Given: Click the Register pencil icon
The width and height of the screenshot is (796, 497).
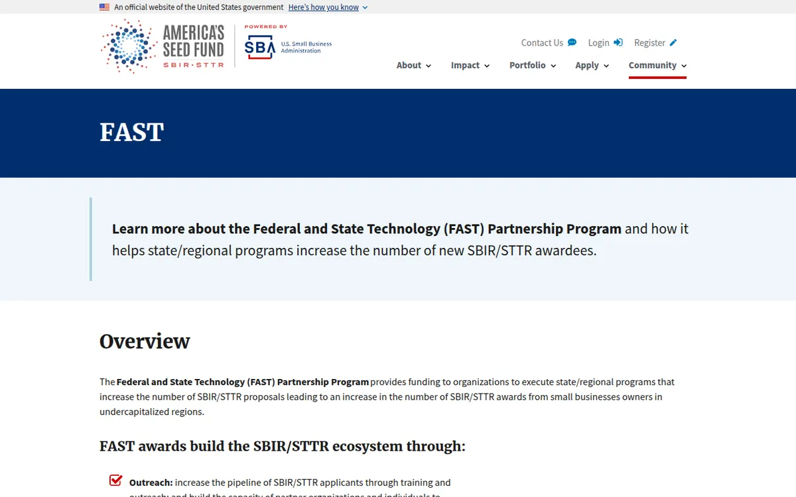Looking at the screenshot, I should 673,42.
